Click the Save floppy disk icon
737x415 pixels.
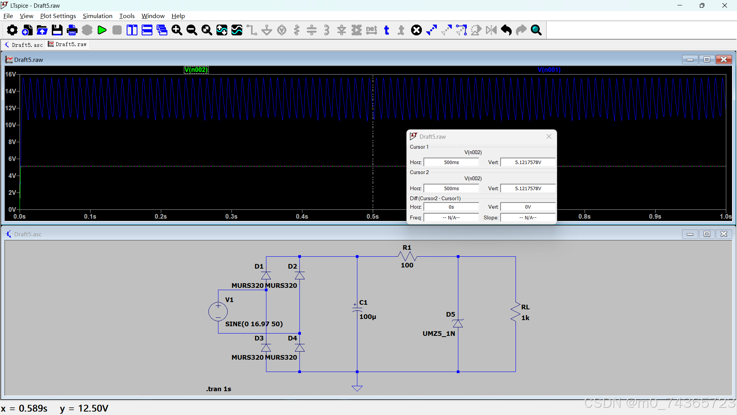pyautogui.click(x=57, y=30)
